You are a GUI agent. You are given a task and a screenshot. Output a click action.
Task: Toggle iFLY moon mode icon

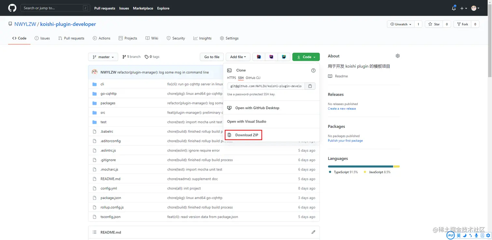(x=465, y=235)
